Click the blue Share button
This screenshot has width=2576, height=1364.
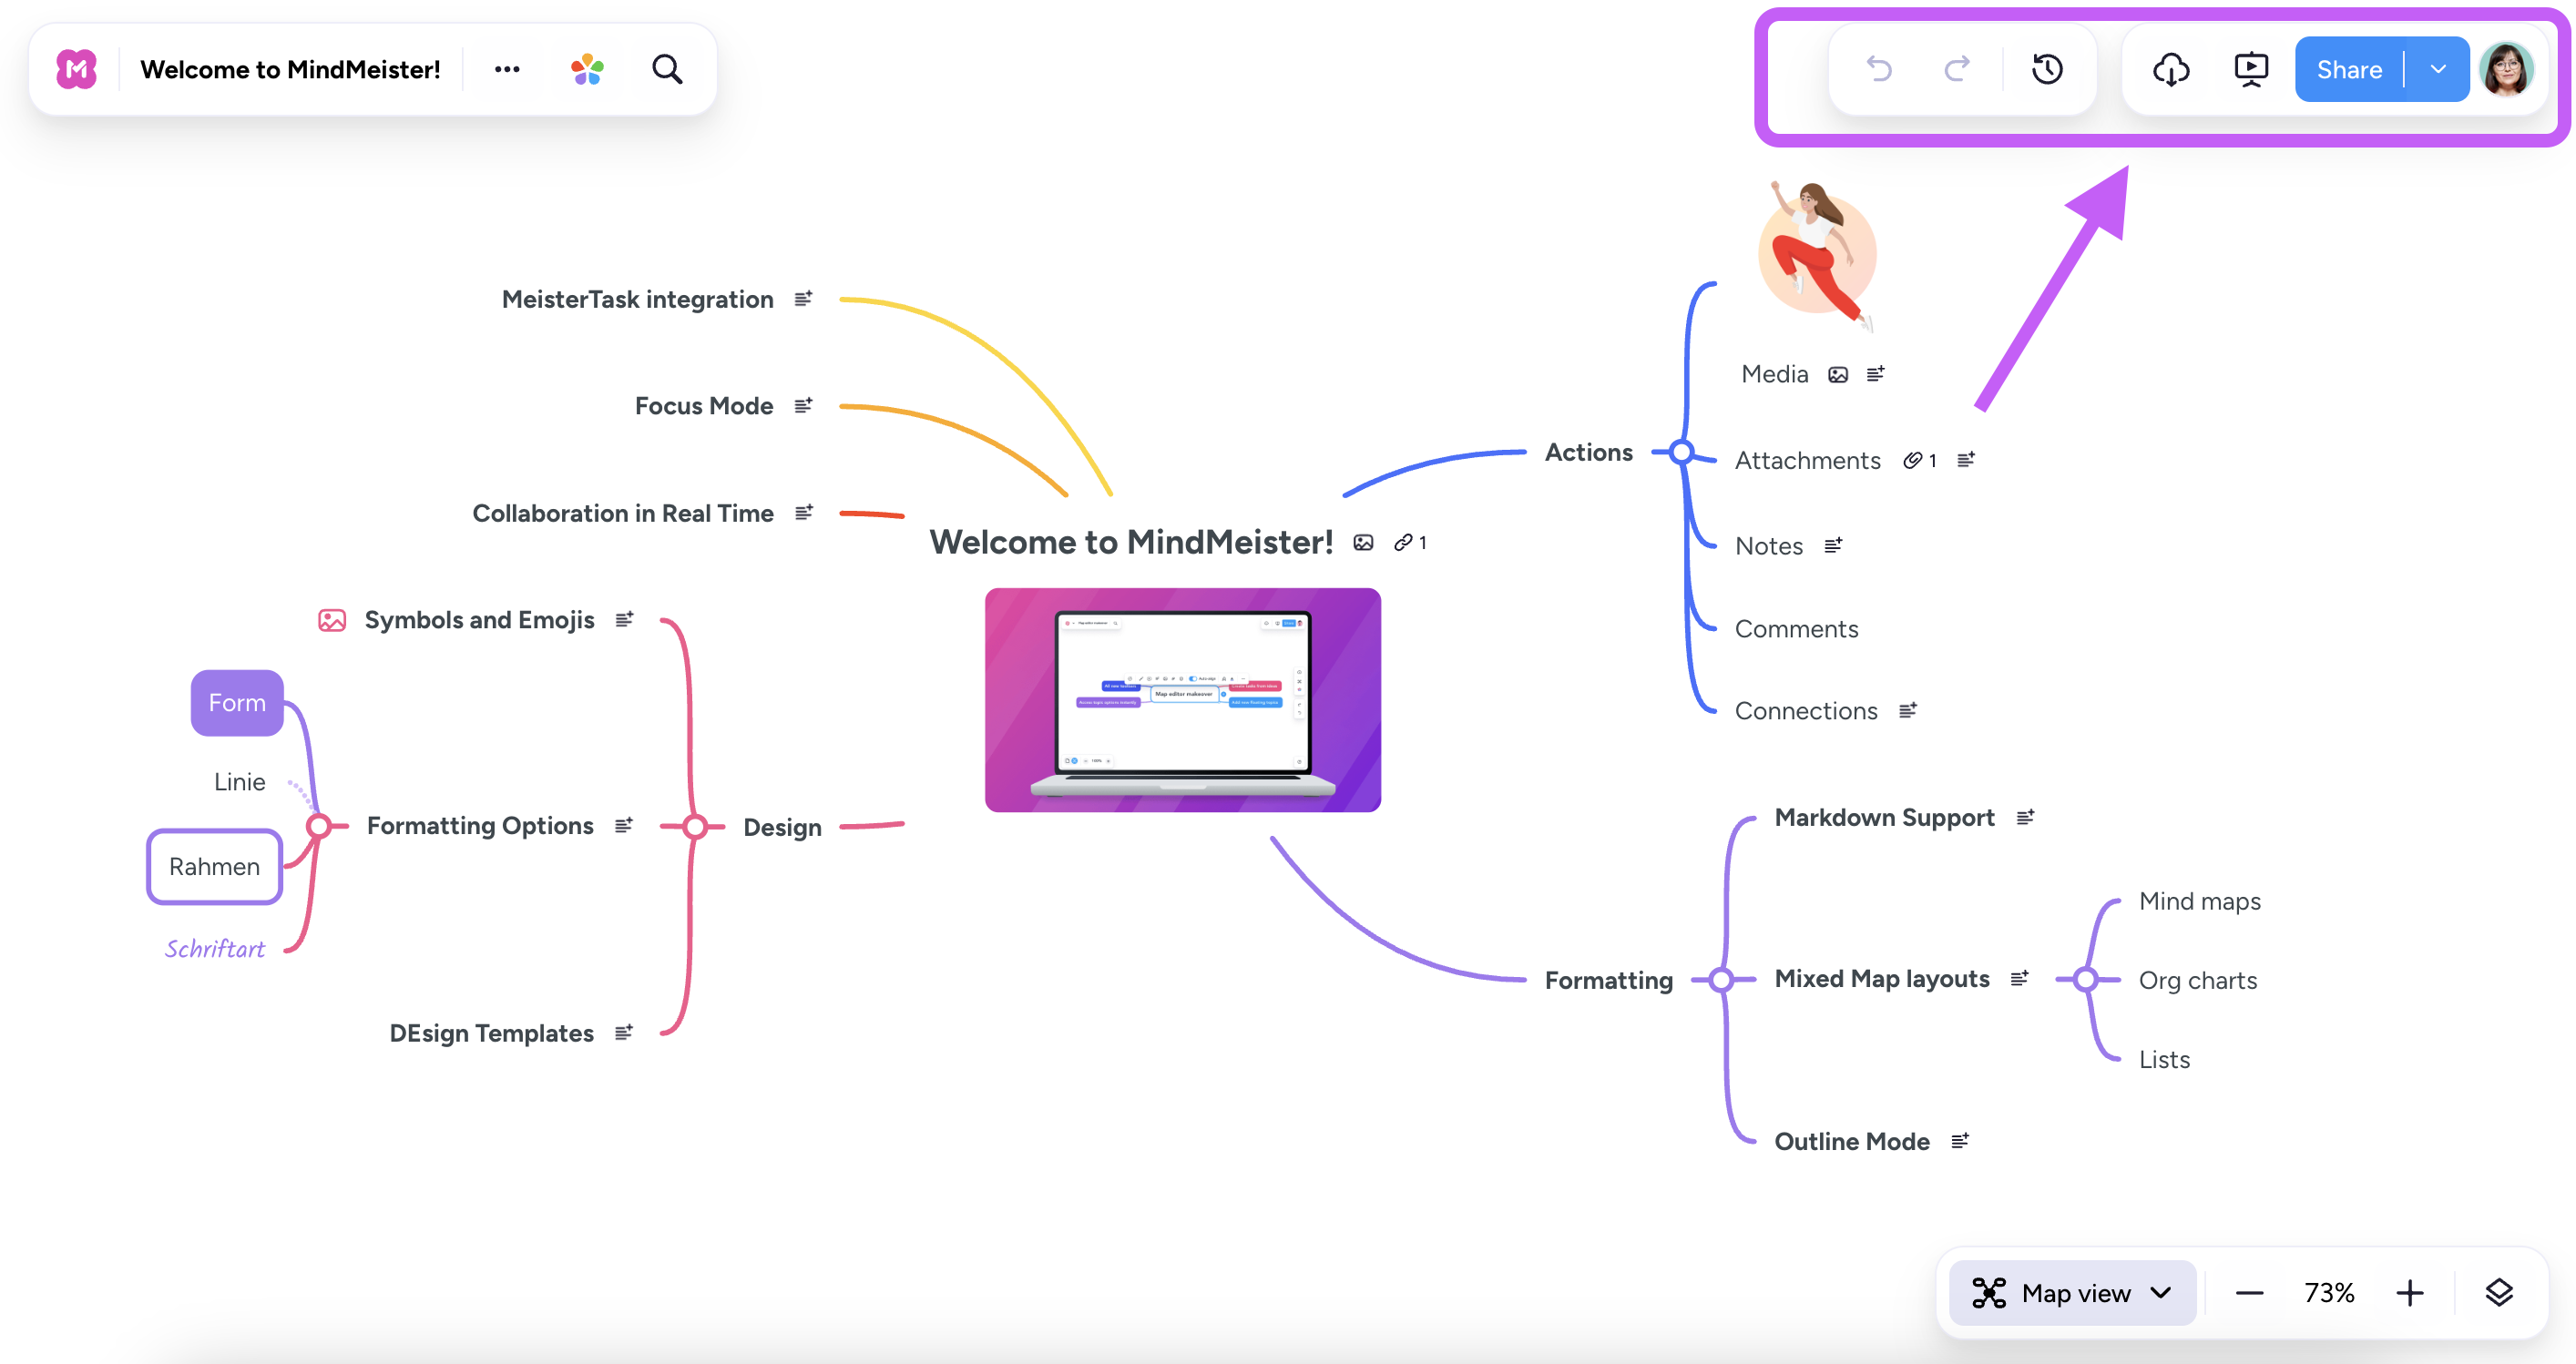pyautogui.click(x=2349, y=69)
